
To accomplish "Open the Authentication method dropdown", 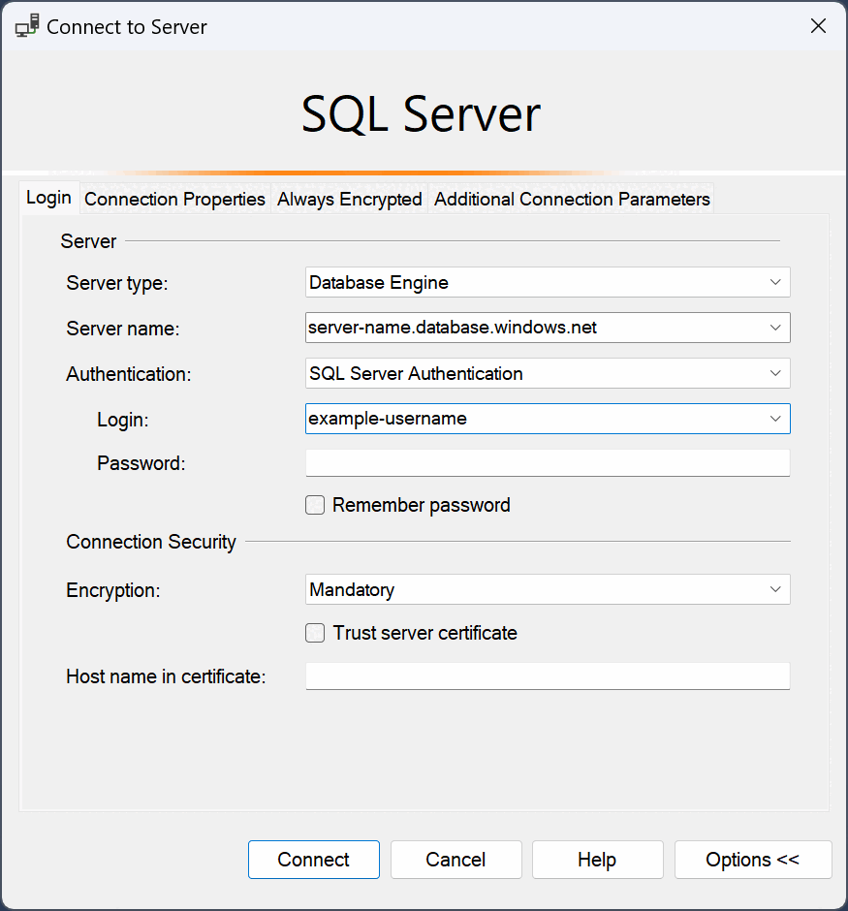I will [775, 373].
